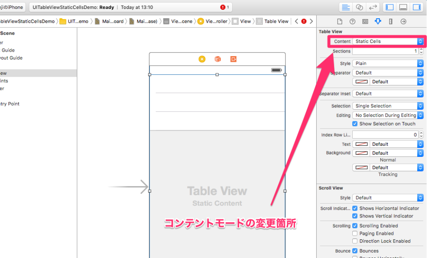Increment the Sections stepper
This screenshot has width=427, height=258.
pos(421,49)
